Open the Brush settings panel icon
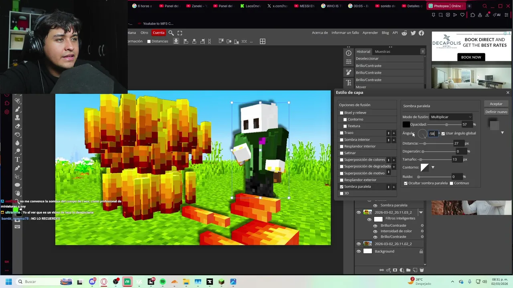The image size is (513, 288). (x=349, y=72)
